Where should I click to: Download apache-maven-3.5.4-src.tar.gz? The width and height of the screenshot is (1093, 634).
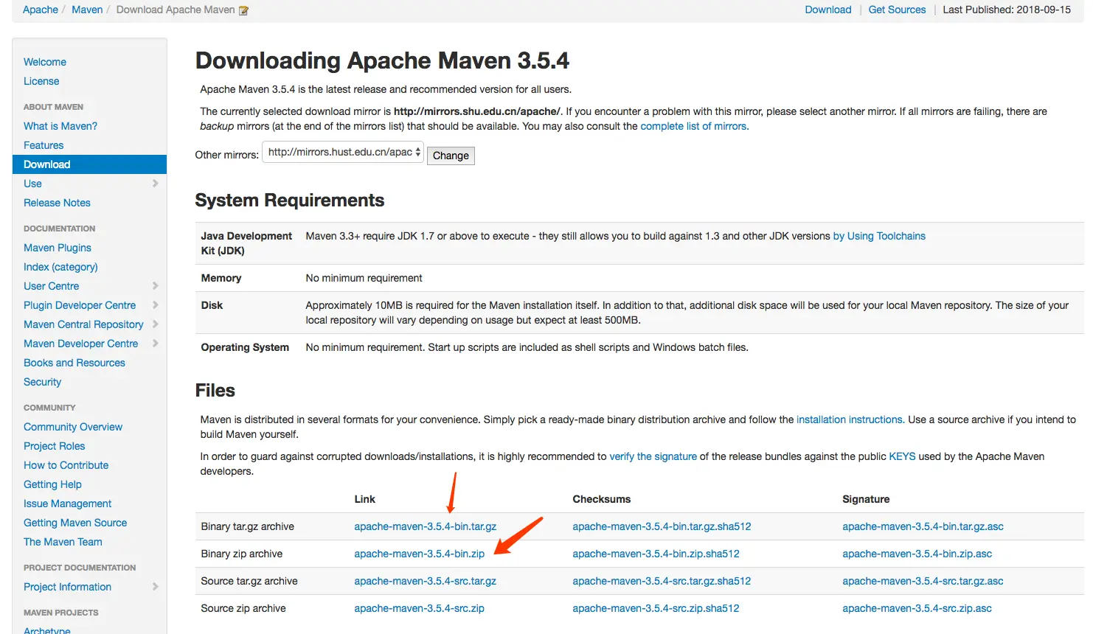coord(425,581)
